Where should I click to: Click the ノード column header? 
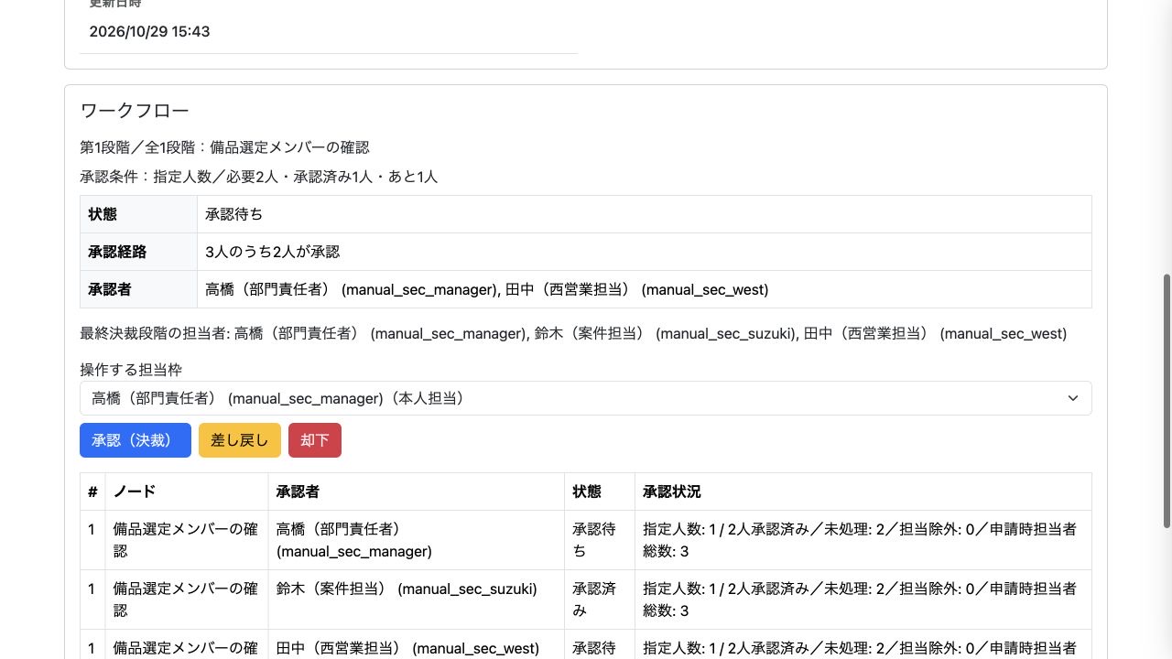[x=187, y=492]
